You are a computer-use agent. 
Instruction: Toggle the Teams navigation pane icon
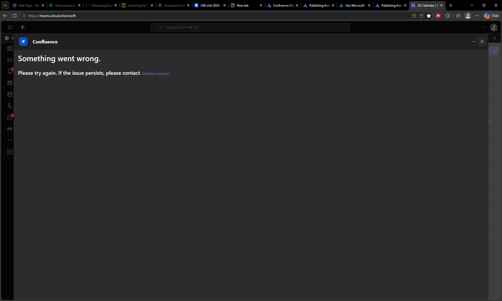[x=23, y=27]
